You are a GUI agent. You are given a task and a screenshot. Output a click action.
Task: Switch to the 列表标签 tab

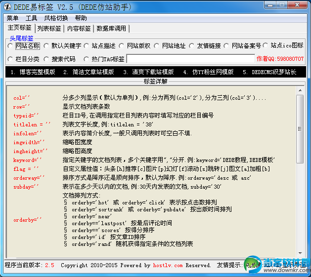49,29
